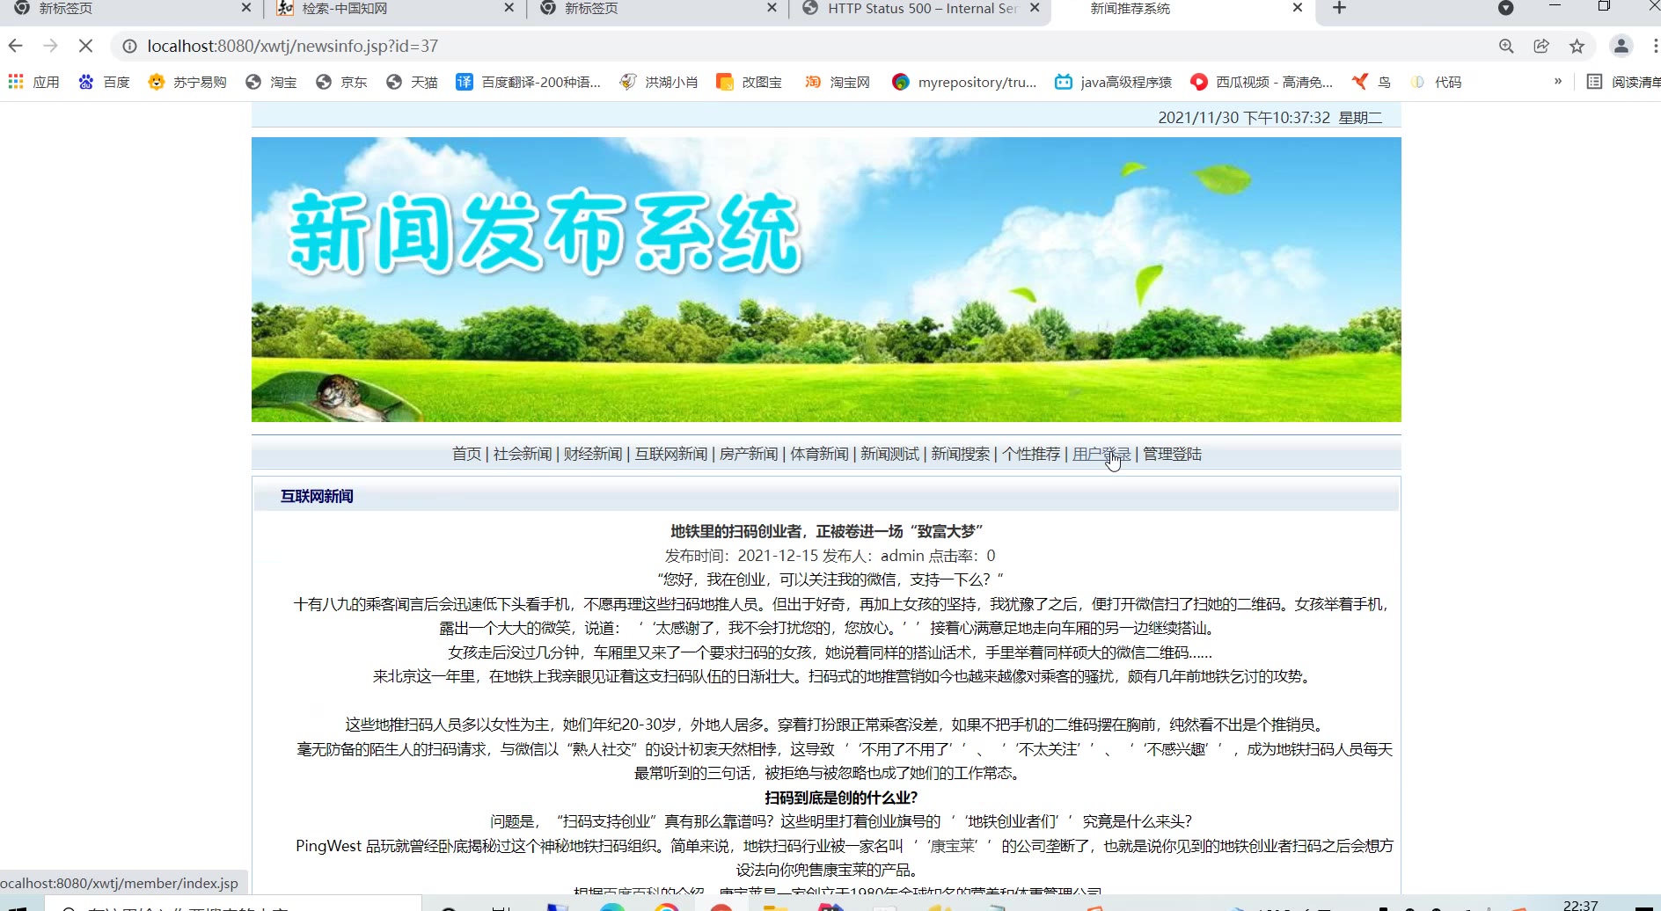
Task: Open the 百度 bookmark
Action: pos(104,82)
